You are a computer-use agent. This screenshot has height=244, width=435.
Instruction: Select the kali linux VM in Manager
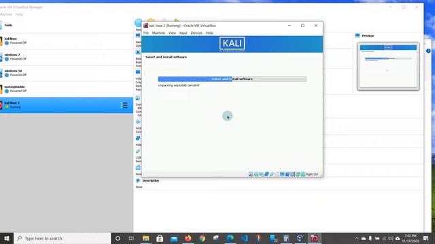(67, 41)
